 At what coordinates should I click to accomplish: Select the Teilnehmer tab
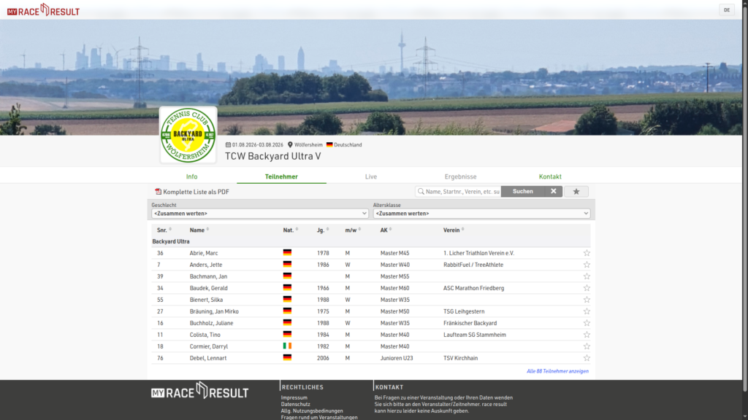coord(281,176)
